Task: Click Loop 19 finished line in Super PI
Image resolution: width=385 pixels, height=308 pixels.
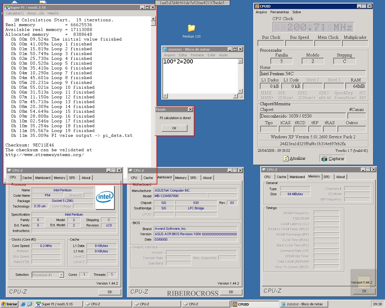Action: (x=53, y=131)
